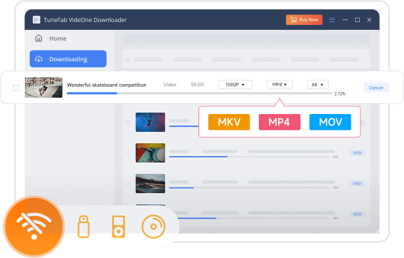Click the USB flash drive icon
The image size is (404, 258).
click(83, 227)
